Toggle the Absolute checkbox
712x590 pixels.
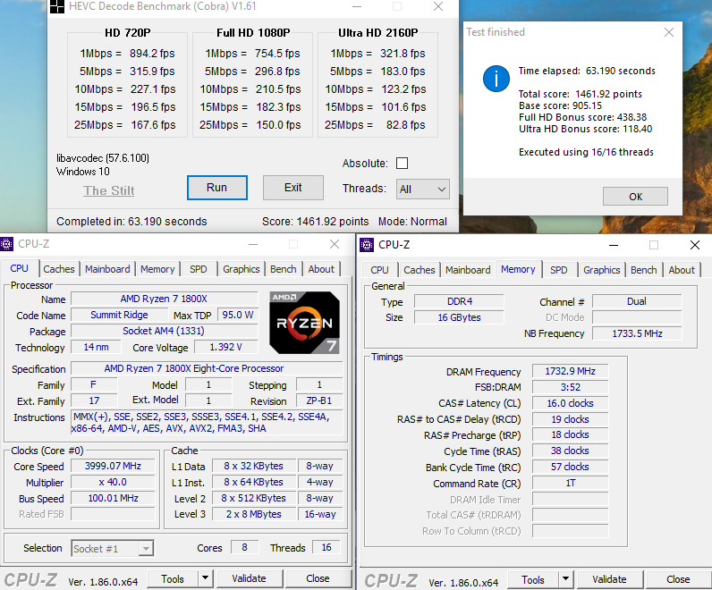click(402, 164)
